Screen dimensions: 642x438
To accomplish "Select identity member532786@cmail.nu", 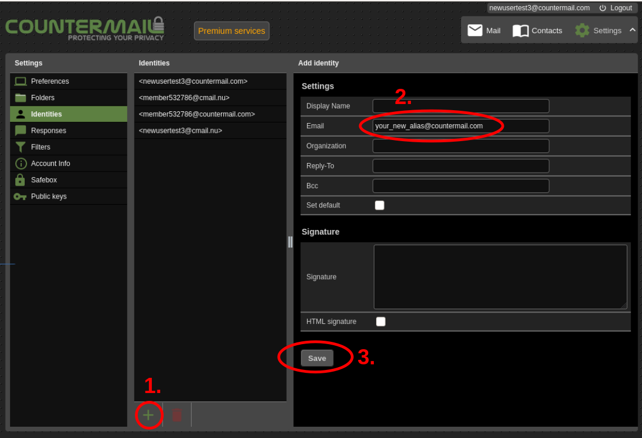I will coord(210,97).
